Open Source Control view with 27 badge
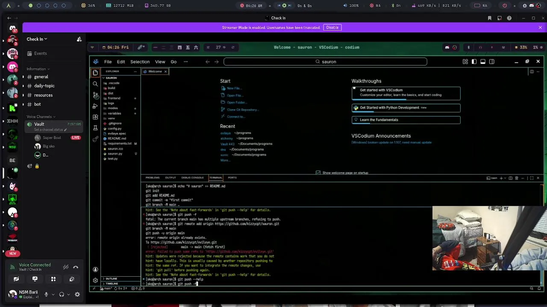Screen dimensions: 547x307 [95, 95]
